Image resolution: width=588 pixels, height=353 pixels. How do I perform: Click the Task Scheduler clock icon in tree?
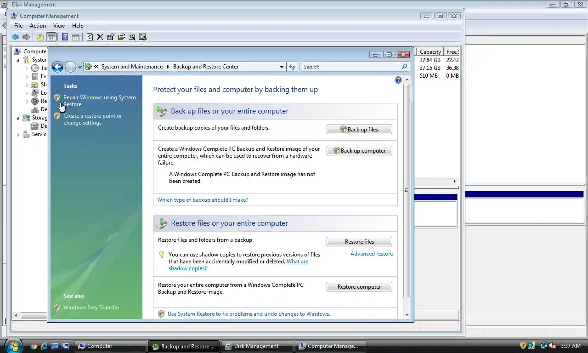[x=35, y=68]
